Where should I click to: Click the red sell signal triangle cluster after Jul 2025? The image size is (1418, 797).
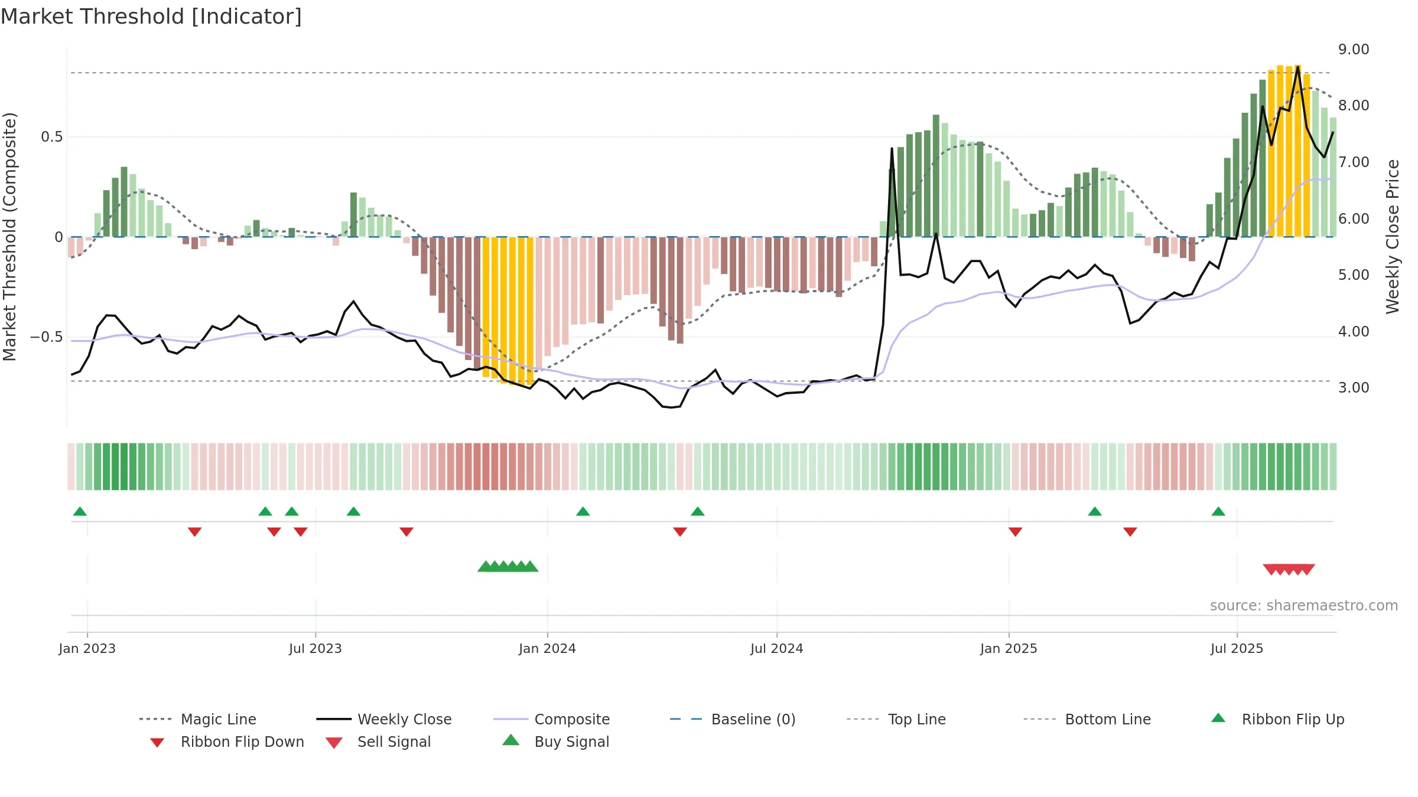1289,569
